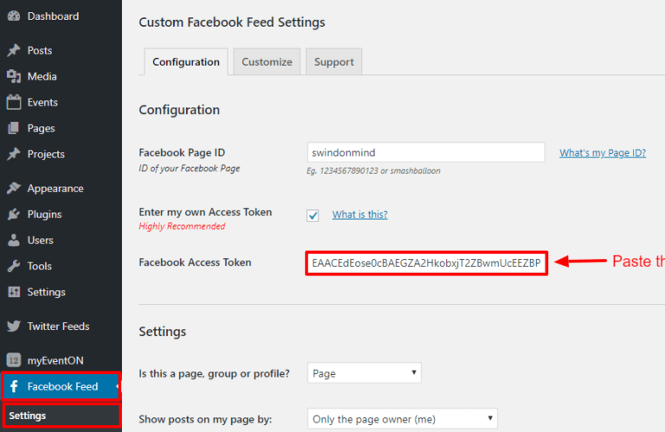Switch to the Support tab
The height and width of the screenshot is (432, 665).
click(333, 61)
